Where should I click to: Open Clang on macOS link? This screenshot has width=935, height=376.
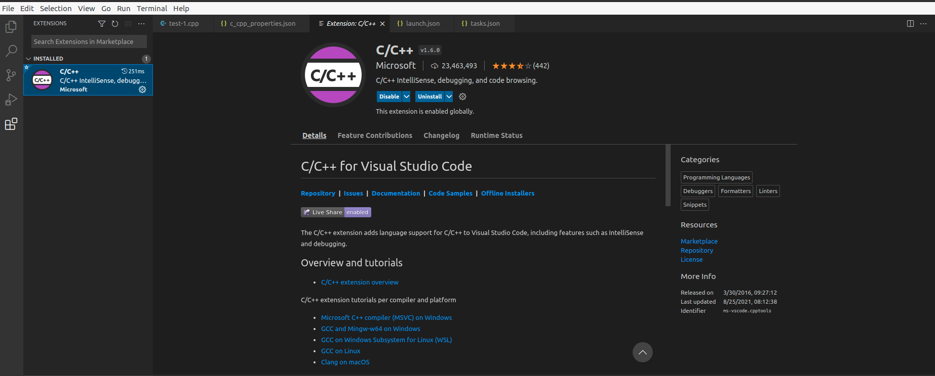click(x=345, y=362)
